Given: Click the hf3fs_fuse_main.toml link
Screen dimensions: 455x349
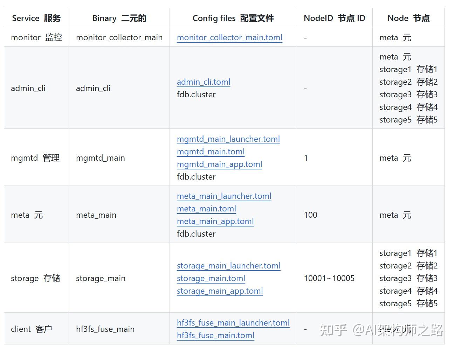Looking at the screenshot, I should (x=215, y=335).
